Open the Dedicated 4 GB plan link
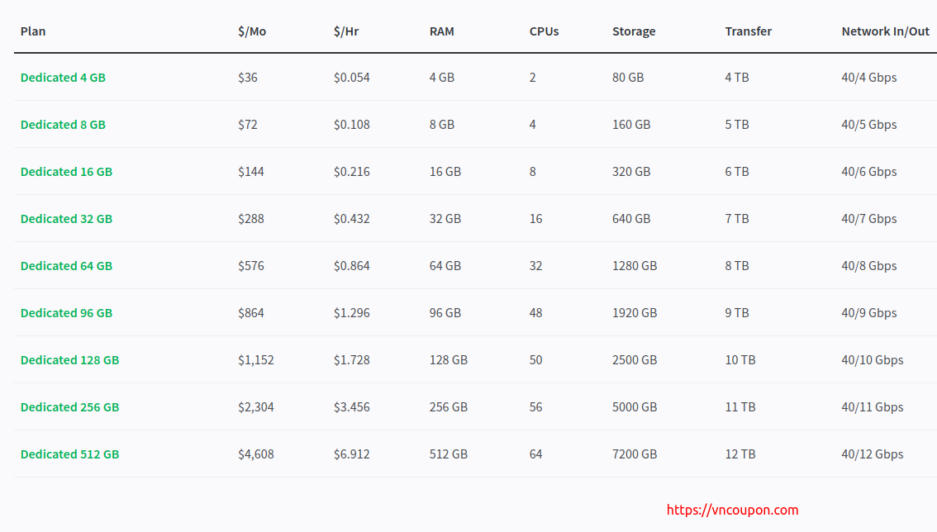 pyautogui.click(x=63, y=77)
